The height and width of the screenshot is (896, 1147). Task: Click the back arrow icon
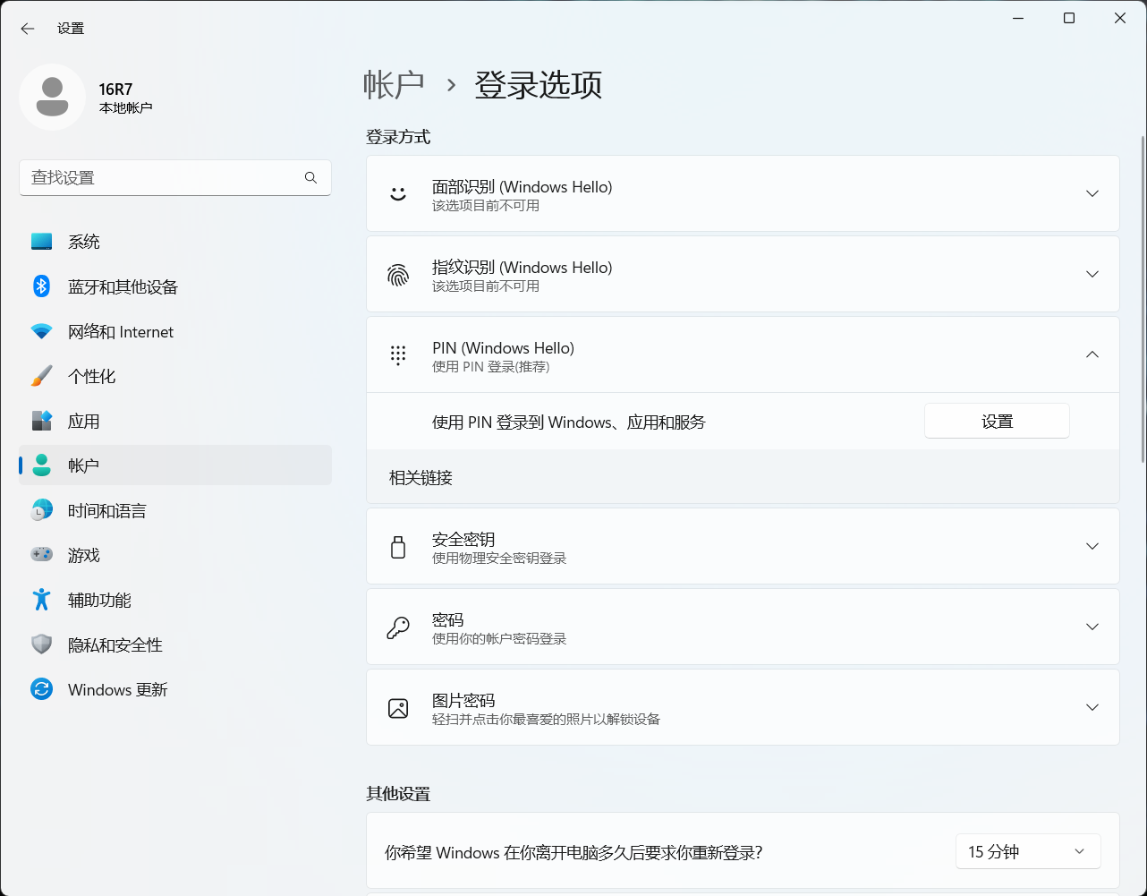pos(28,29)
